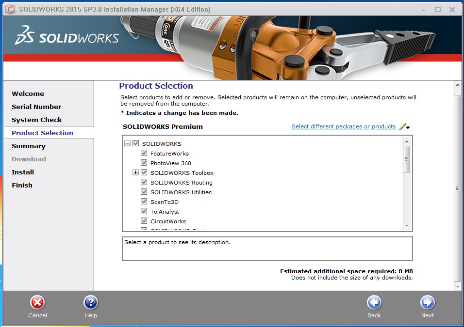Jump to the Summary step
Image resolution: width=464 pixels, height=327 pixels.
click(x=29, y=146)
